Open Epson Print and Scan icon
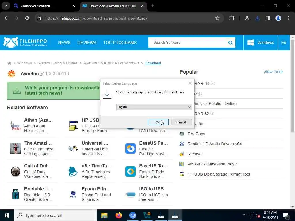The image size is (295, 221). coord(73,194)
